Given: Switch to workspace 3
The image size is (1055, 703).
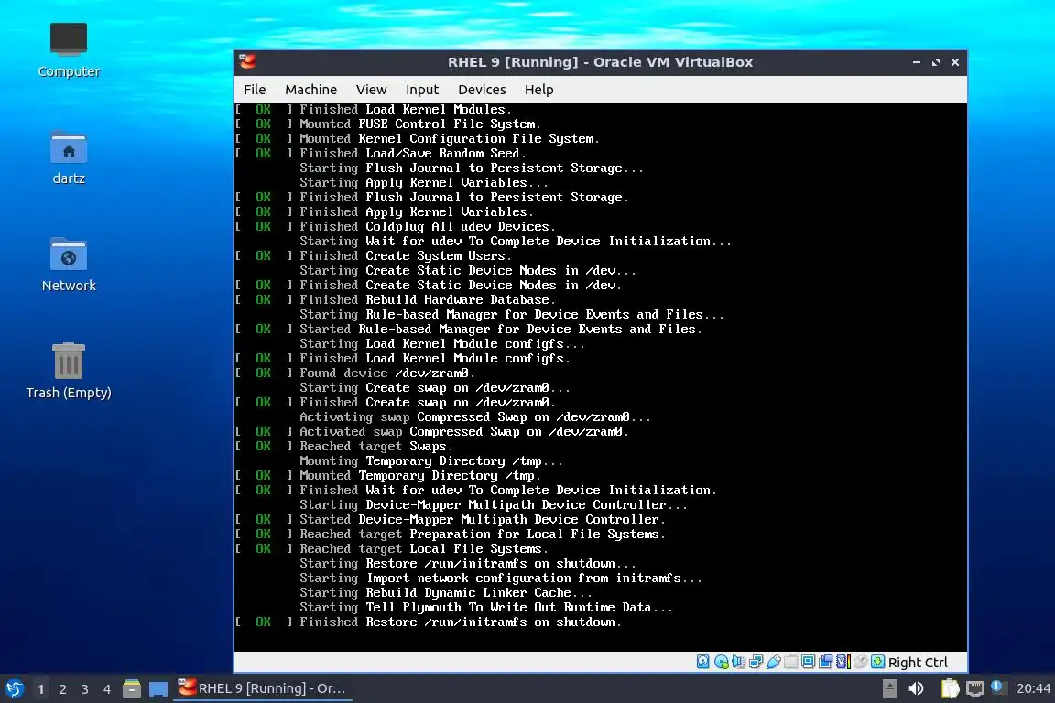Looking at the screenshot, I should pyautogui.click(x=85, y=689).
